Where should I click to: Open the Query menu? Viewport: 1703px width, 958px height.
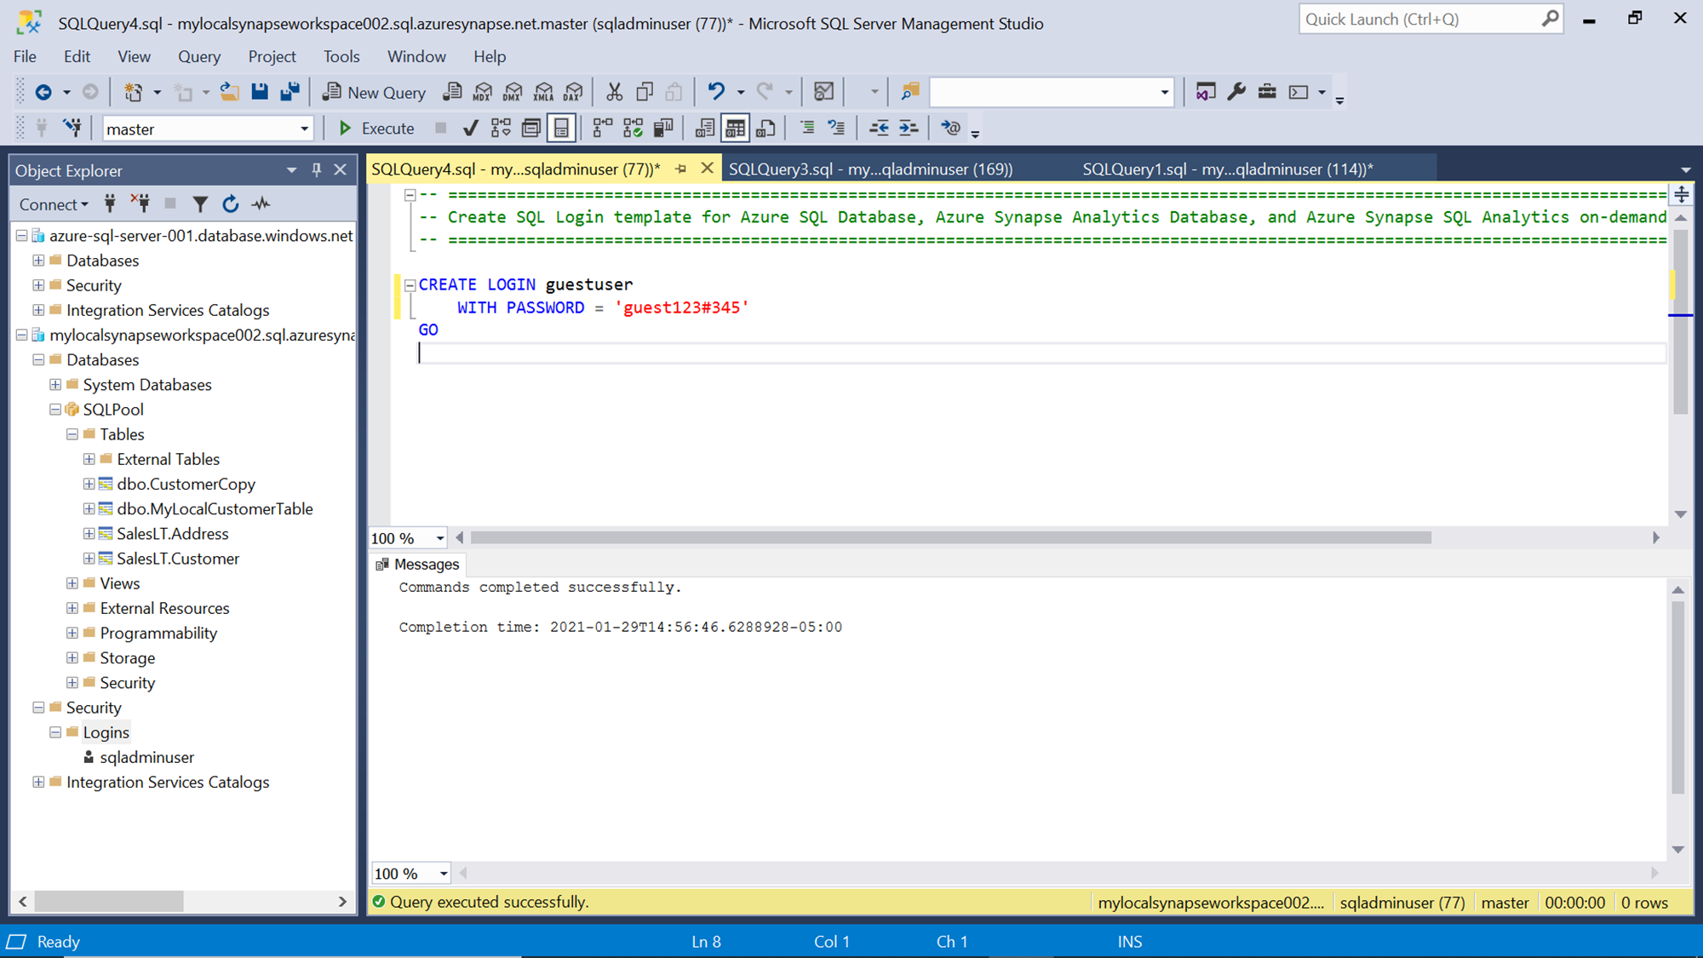click(198, 56)
